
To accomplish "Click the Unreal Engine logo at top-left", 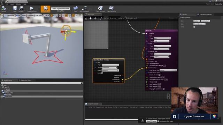I will click(x=1, y=1).
